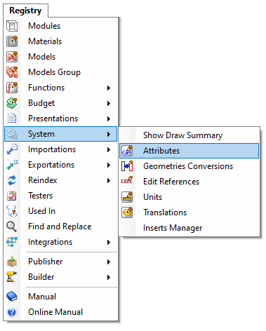Expand the Publisher submenu arrow

pos(109,262)
